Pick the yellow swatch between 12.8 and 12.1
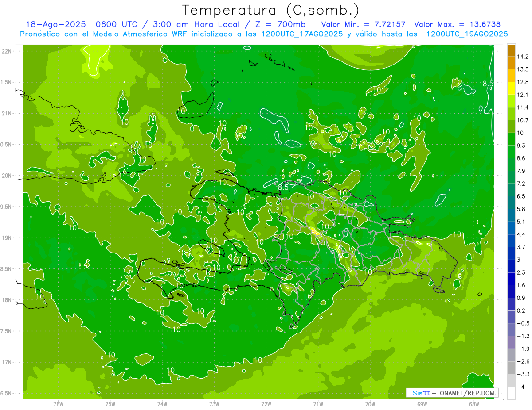The height and width of the screenshot is (410, 532). click(x=511, y=88)
